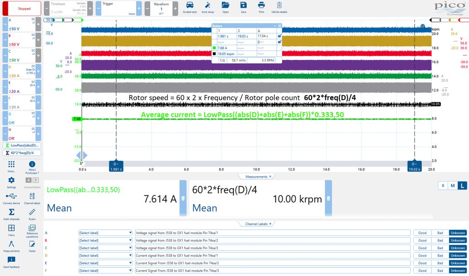Image resolution: width=469 pixels, height=276 pixels.
Task: Select the L measurement size button
Action: 462,186
